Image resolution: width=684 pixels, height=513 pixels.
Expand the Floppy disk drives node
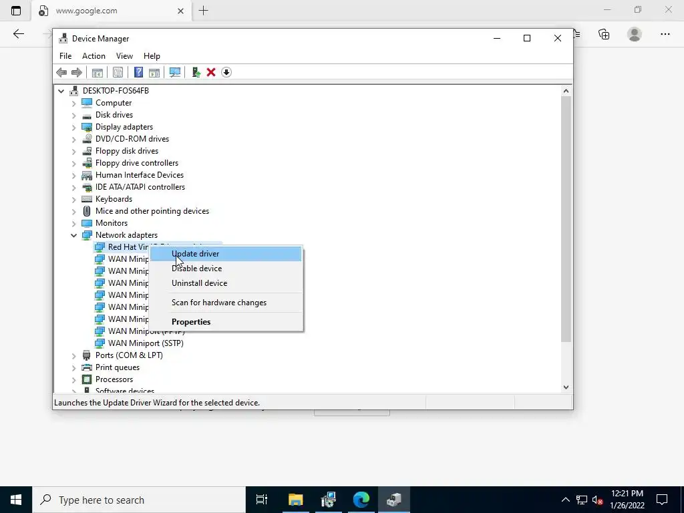click(x=73, y=152)
